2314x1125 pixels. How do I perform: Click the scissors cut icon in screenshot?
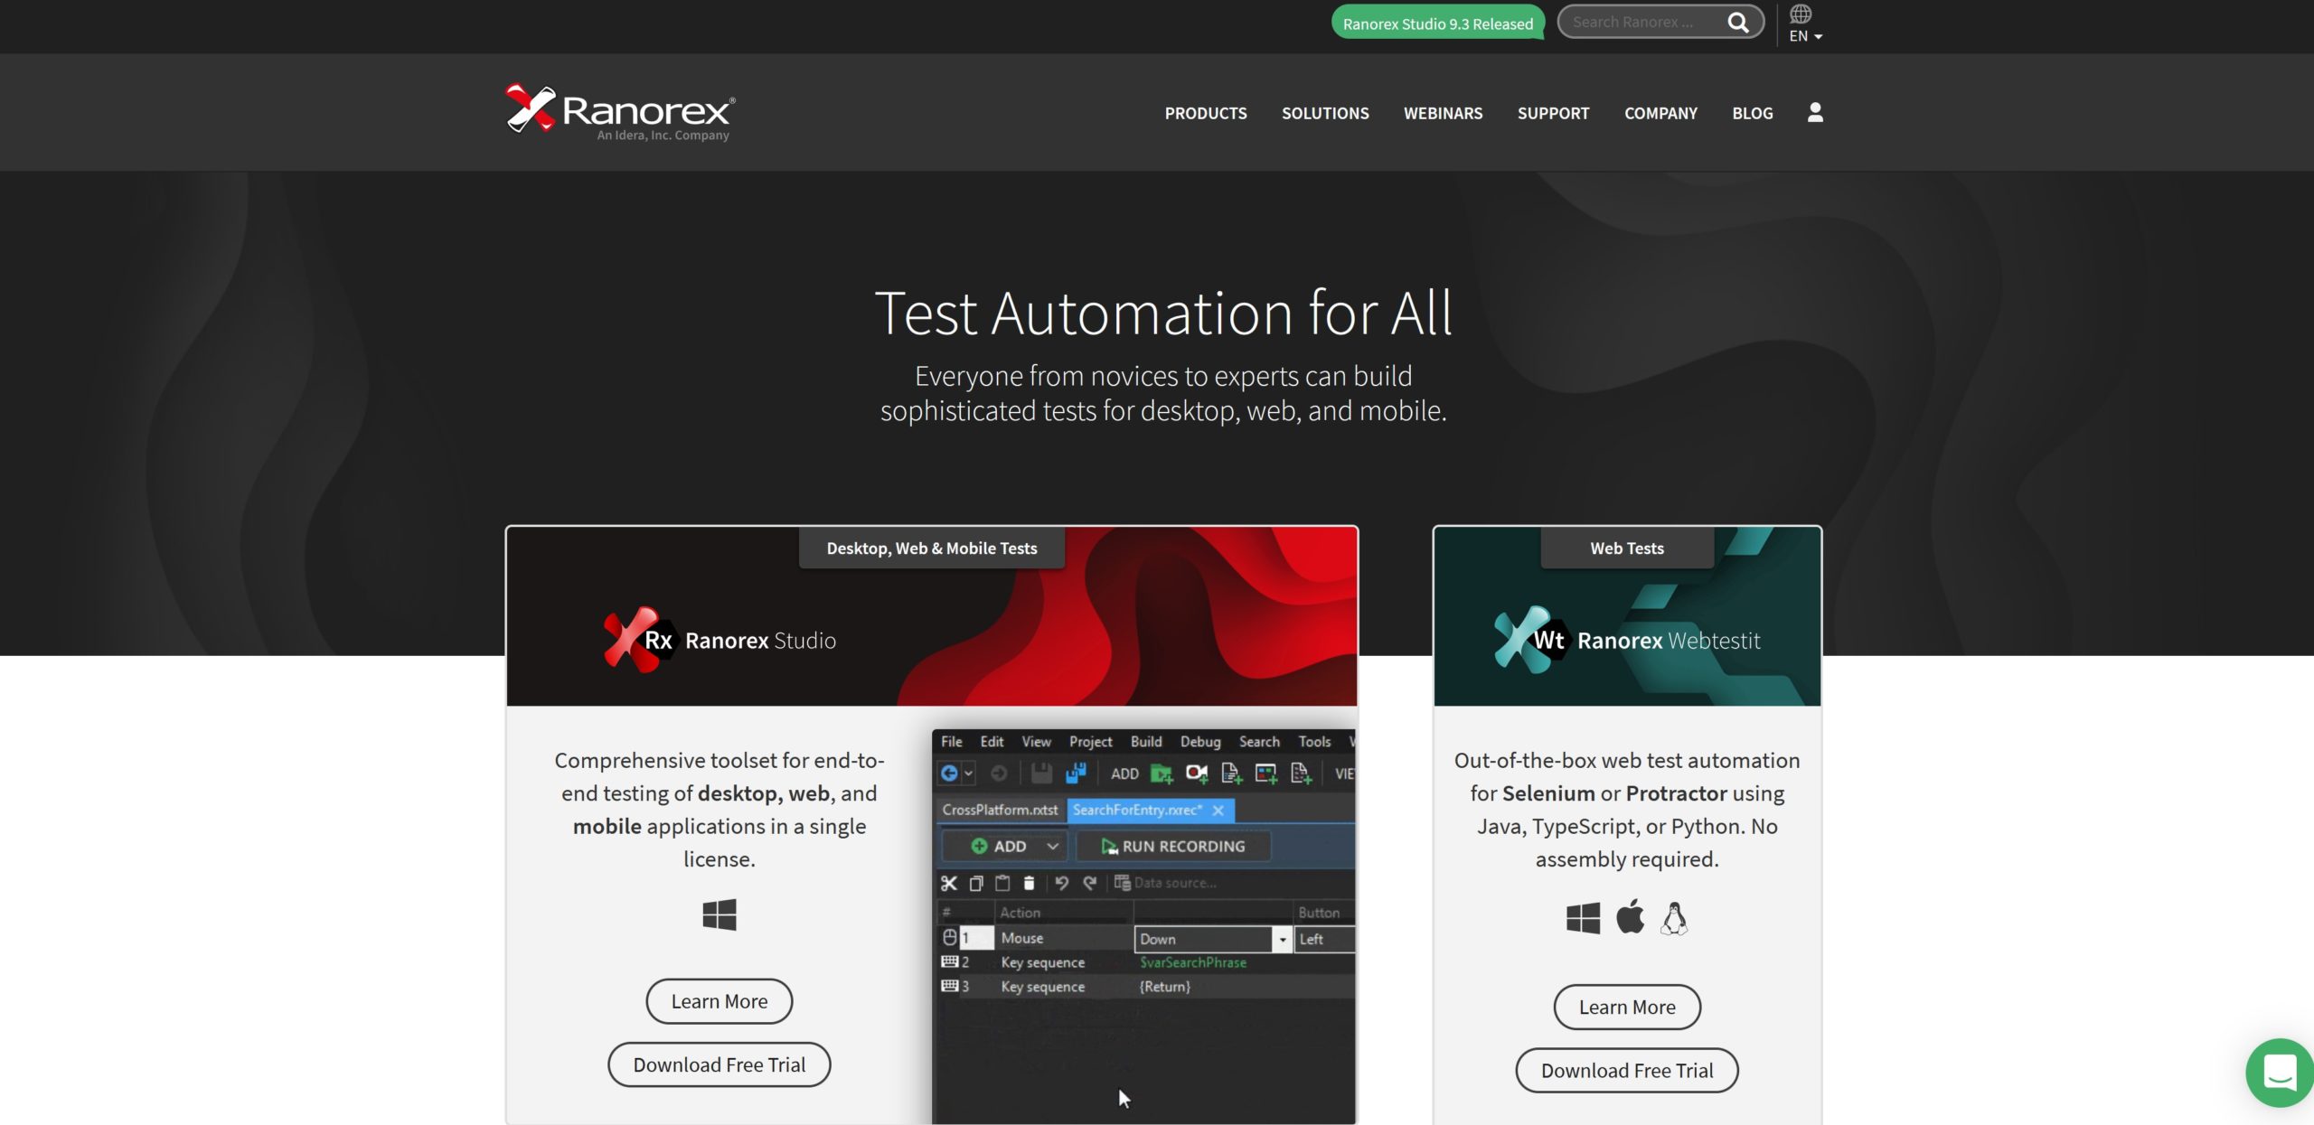tap(948, 883)
